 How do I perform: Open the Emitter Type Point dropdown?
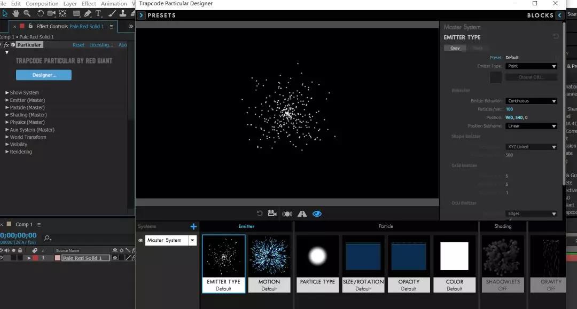[531, 66]
